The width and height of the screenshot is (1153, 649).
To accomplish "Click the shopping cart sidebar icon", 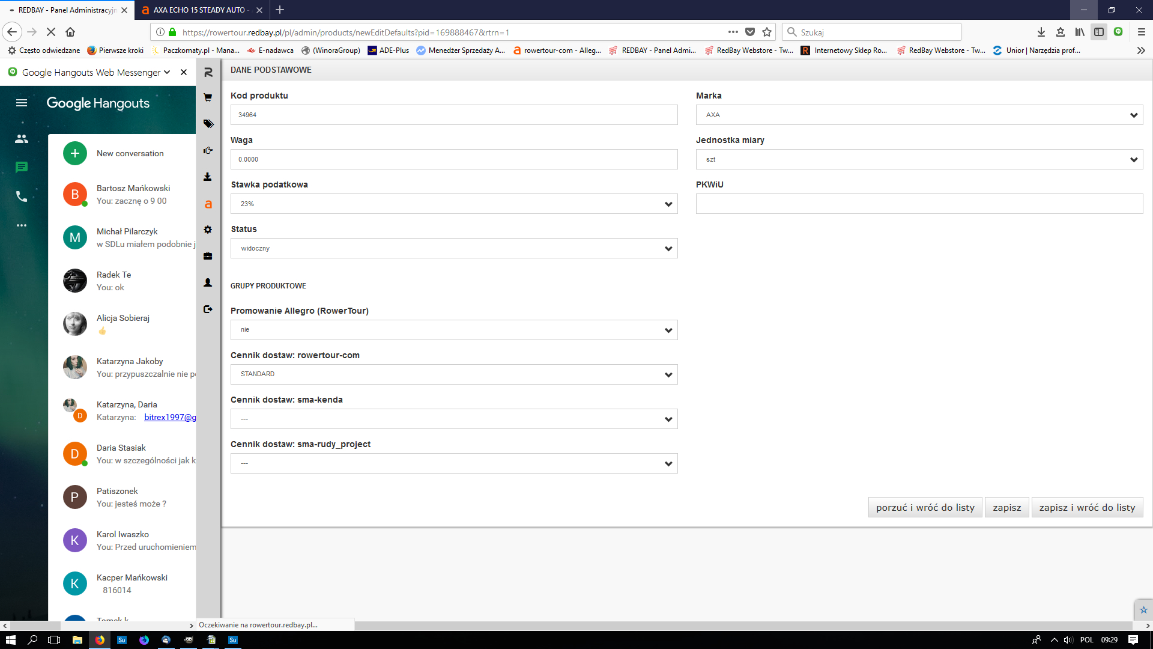I will tap(208, 97).
